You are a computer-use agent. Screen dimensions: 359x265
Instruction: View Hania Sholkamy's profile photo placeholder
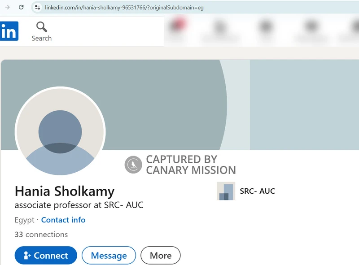[x=60, y=131]
